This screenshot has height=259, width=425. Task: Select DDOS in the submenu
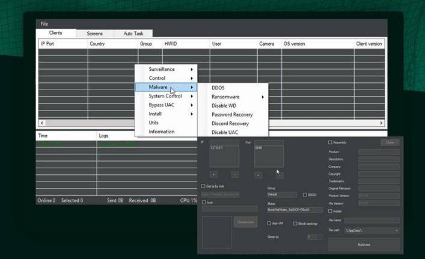click(233, 88)
